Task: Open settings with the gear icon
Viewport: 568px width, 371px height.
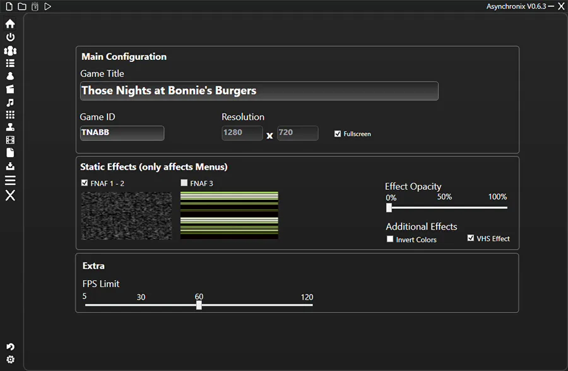Action: [x=10, y=360]
